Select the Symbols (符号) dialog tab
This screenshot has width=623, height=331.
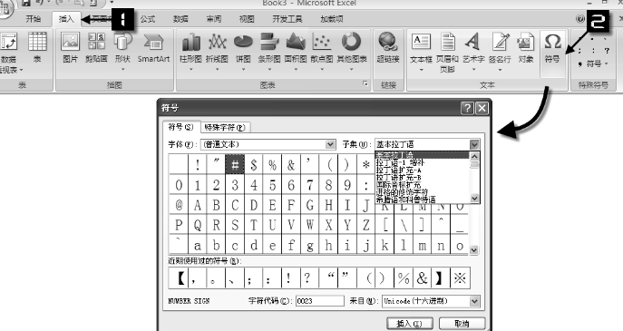coord(180,127)
